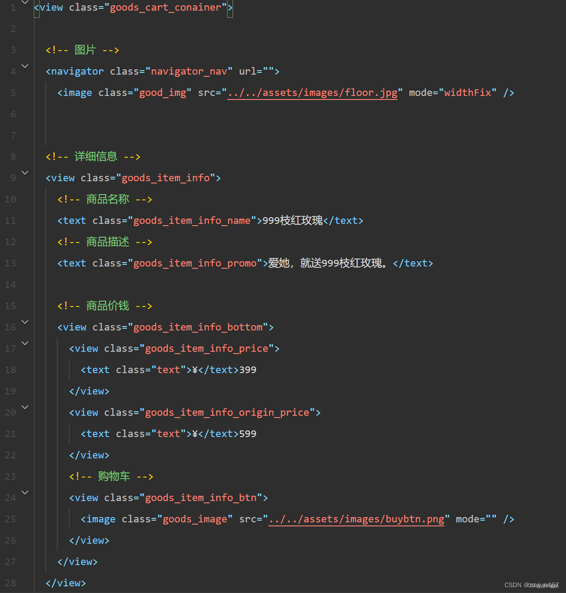The image size is (566, 593).
Task: Click the "navigator_nav" class value
Action: coord(189,72)
